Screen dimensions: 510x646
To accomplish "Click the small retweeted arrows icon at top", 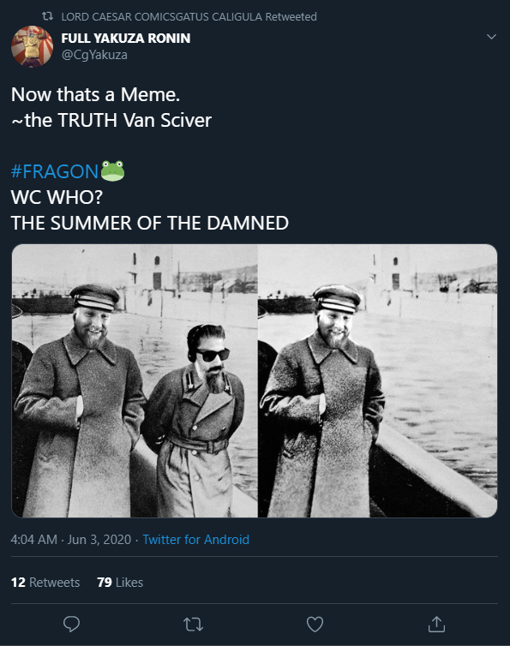I will (47, 16).
